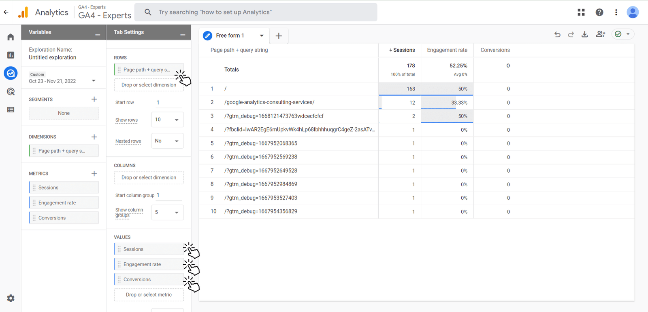This screenshot has height=312, width=648.
Task: Click the Analytics logo icon
Action: pyautogui.click(x=23, y=13)
